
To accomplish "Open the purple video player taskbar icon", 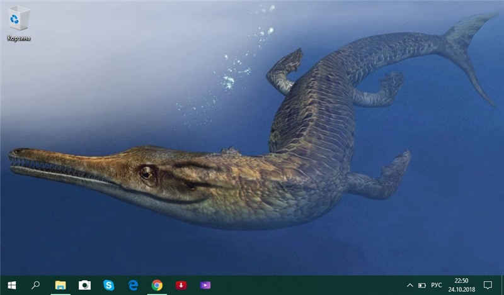I will pyautogui.click(x=205, y=285).
